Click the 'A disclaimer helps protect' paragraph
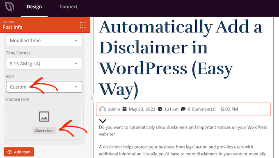The image size is (279, 158). (183, 150)
